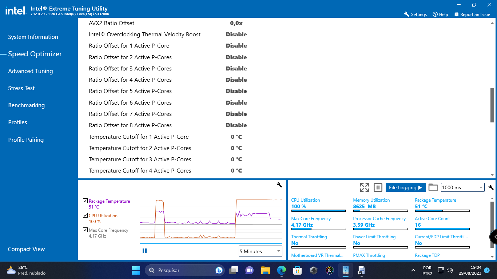Open File Explorer from the taskbar
497x279 pixels.
click(x=265, y=270)
